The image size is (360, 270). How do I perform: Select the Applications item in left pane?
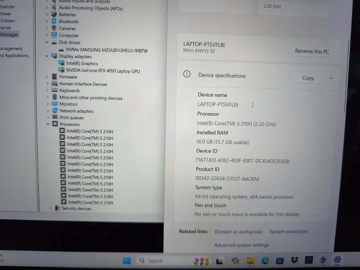point(14,56)
